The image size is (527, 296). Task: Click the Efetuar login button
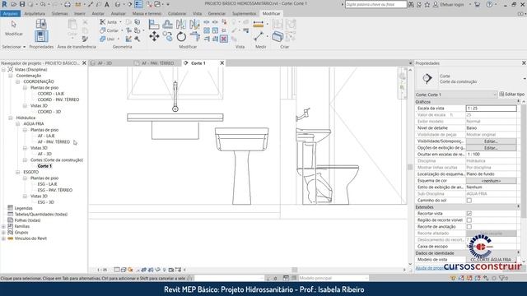tap(449, 4)
